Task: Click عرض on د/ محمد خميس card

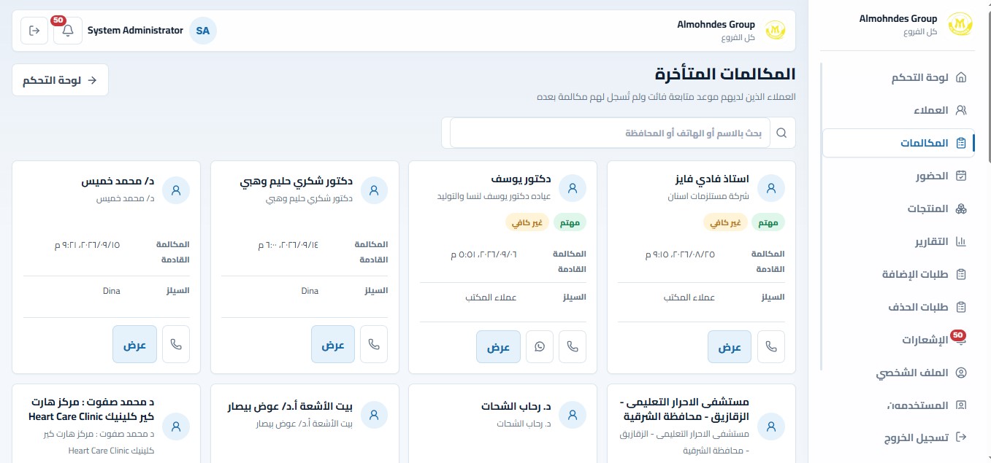Action: [x=134, y=344]
